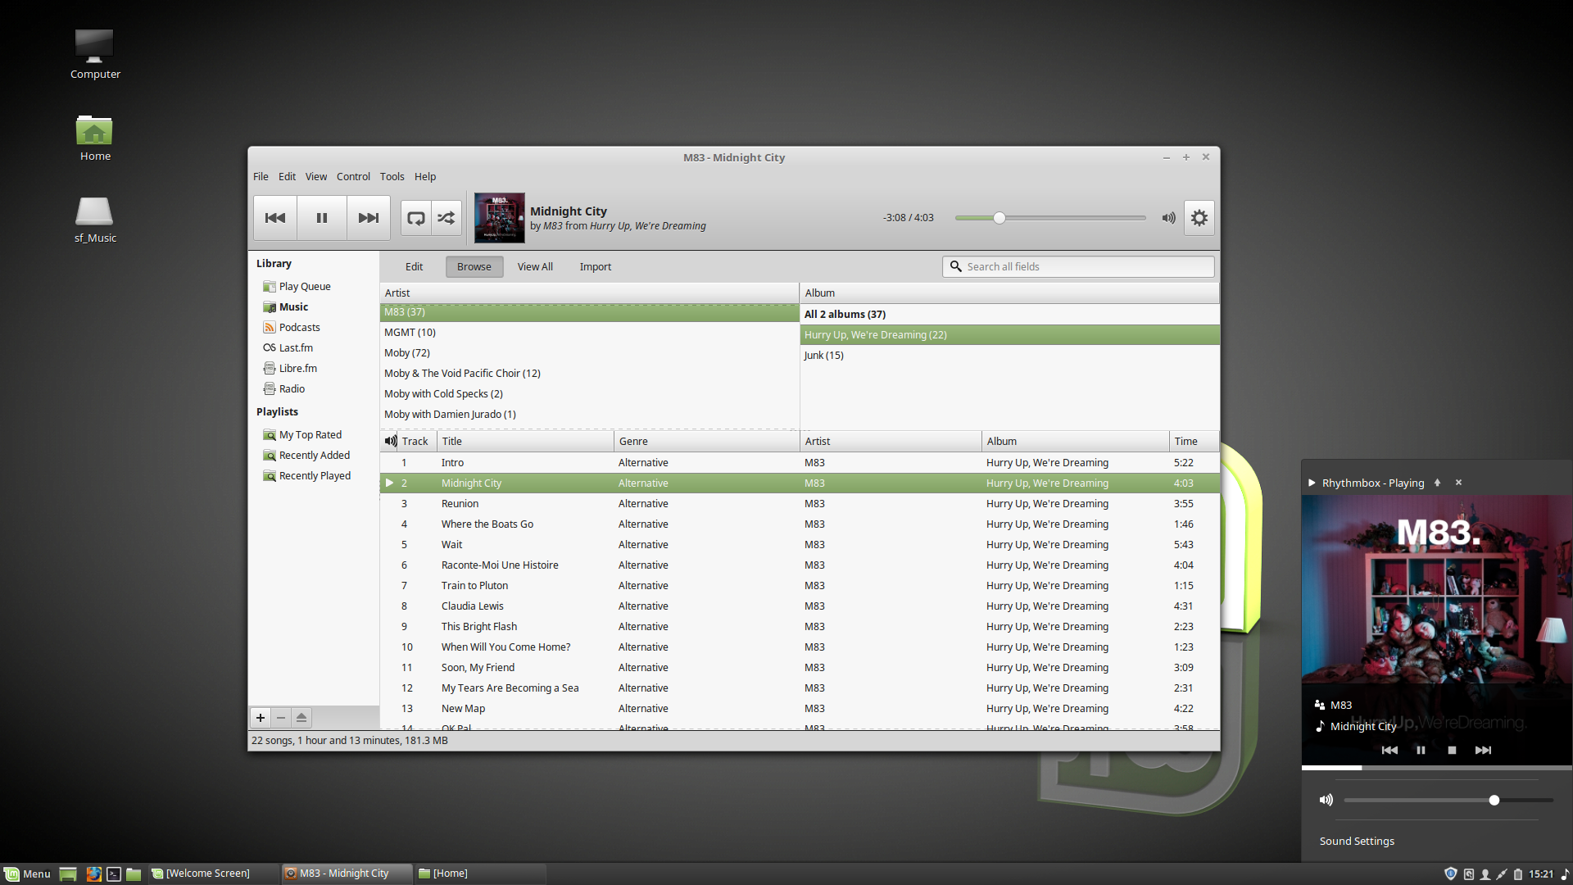The height and width of the screenshot is (885, 1573).
Task: Toggle the Browse view button
Action: point(474,267)
